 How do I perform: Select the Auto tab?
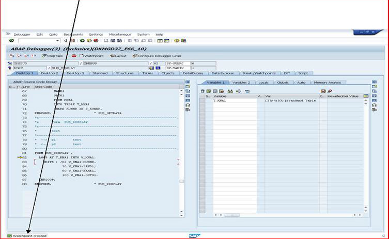pyautogui.click(x=301, y=82)
